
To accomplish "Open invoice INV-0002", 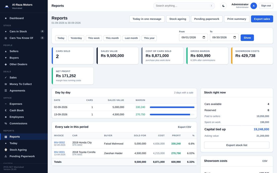I will (x=59, y=143).
